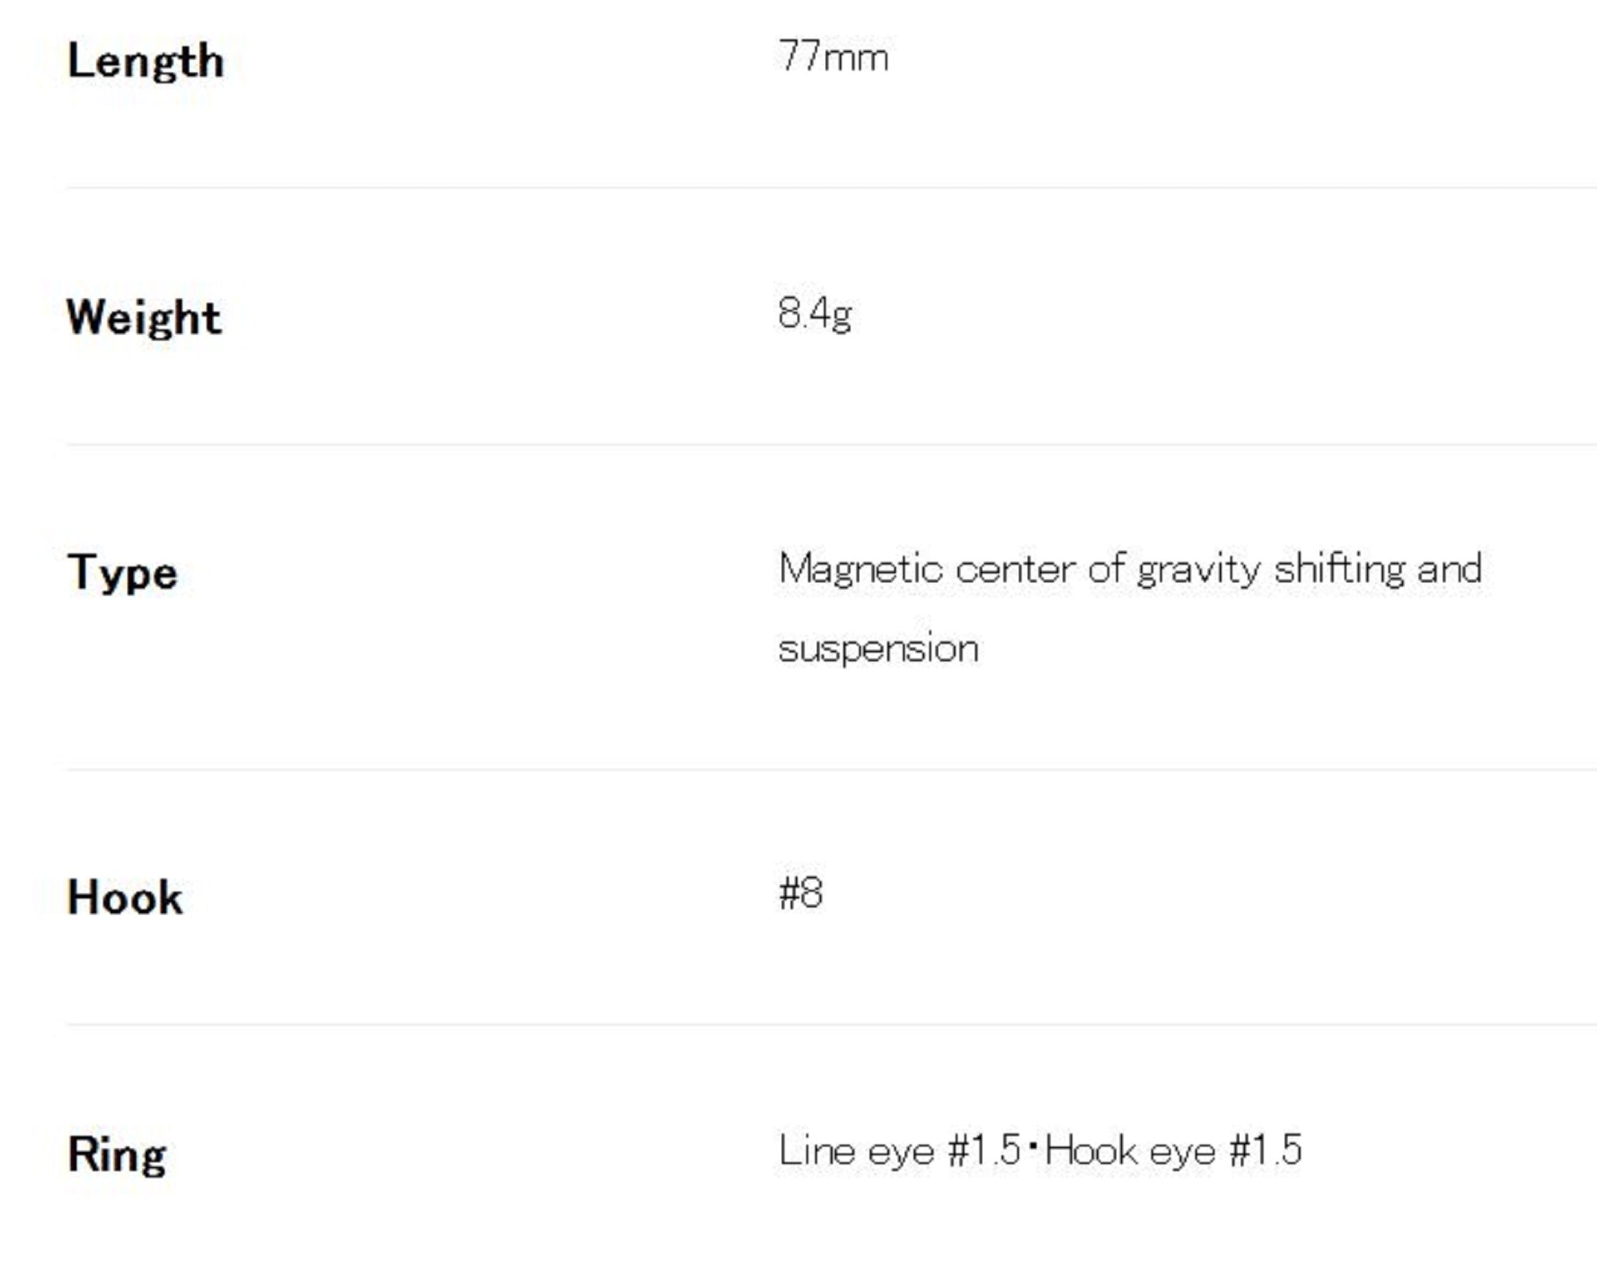Click the 8.4g weight value

[814, 314]
